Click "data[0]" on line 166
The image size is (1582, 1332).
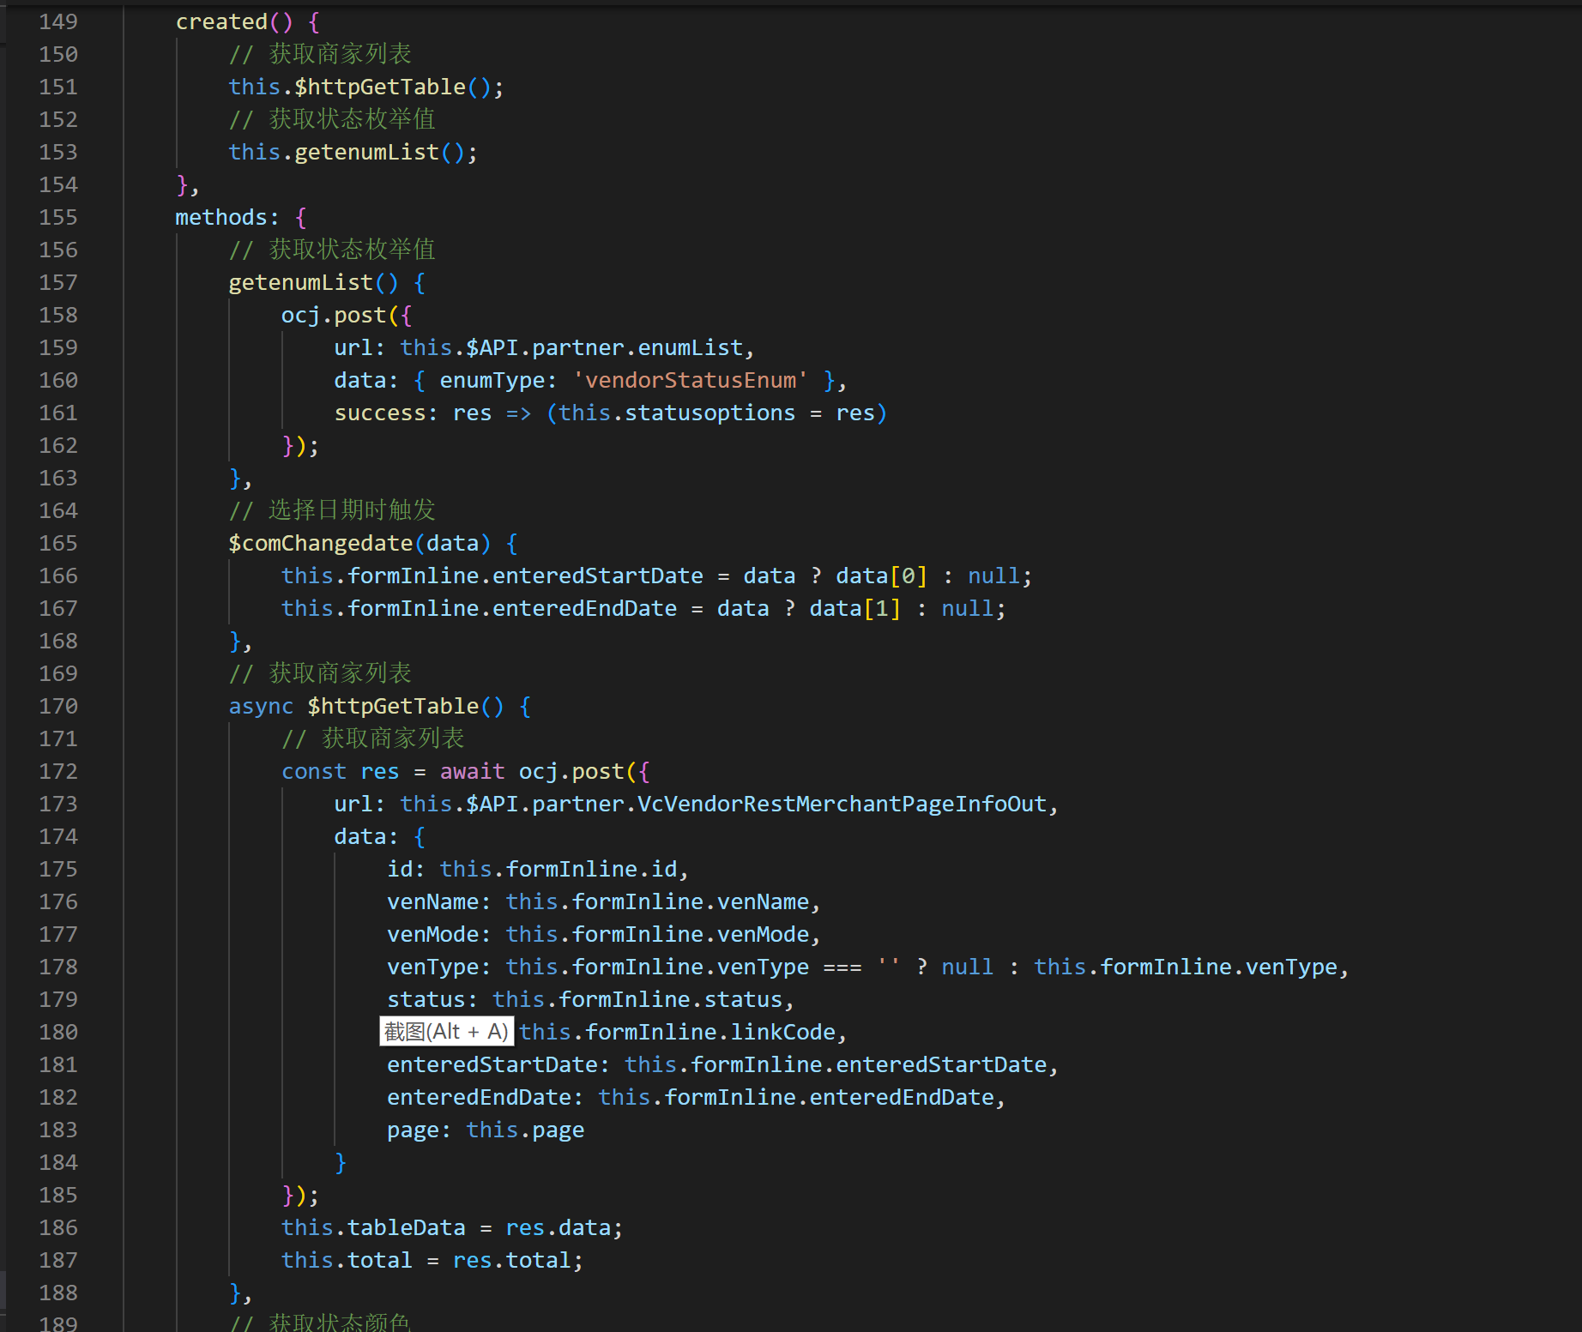(x=882, y=576)
